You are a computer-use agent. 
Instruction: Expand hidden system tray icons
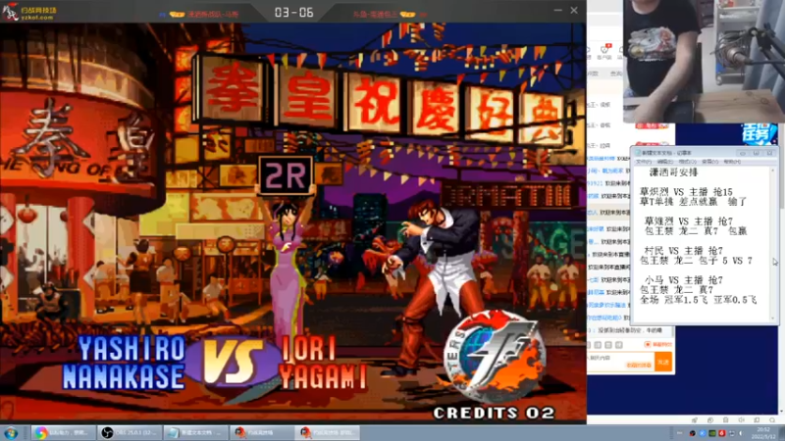(679, 433)
